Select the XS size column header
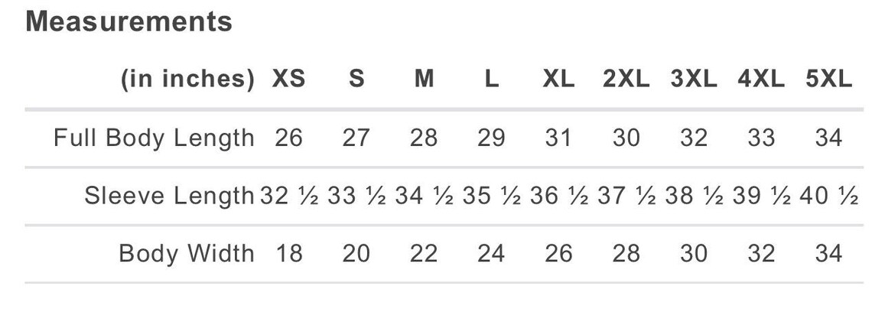The width and height of the screenshot is (872, 312). tap(288, 79)
